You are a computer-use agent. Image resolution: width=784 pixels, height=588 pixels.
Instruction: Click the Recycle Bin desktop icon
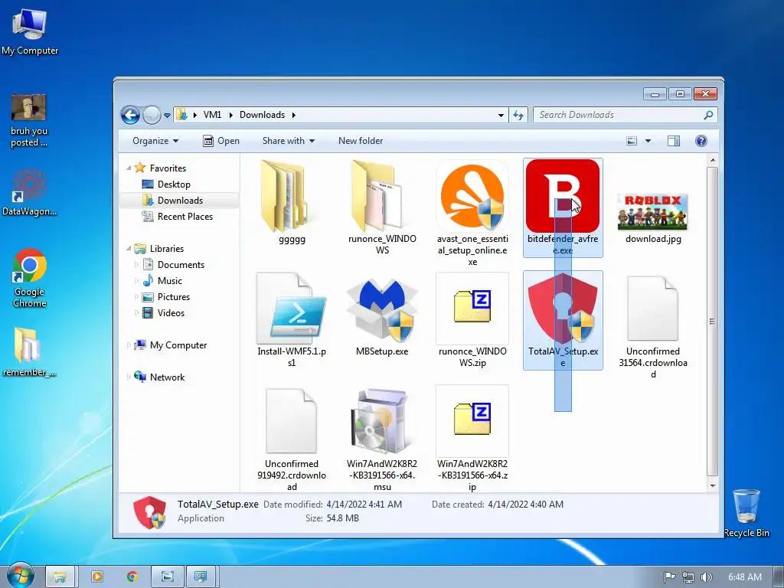point(746,513)
